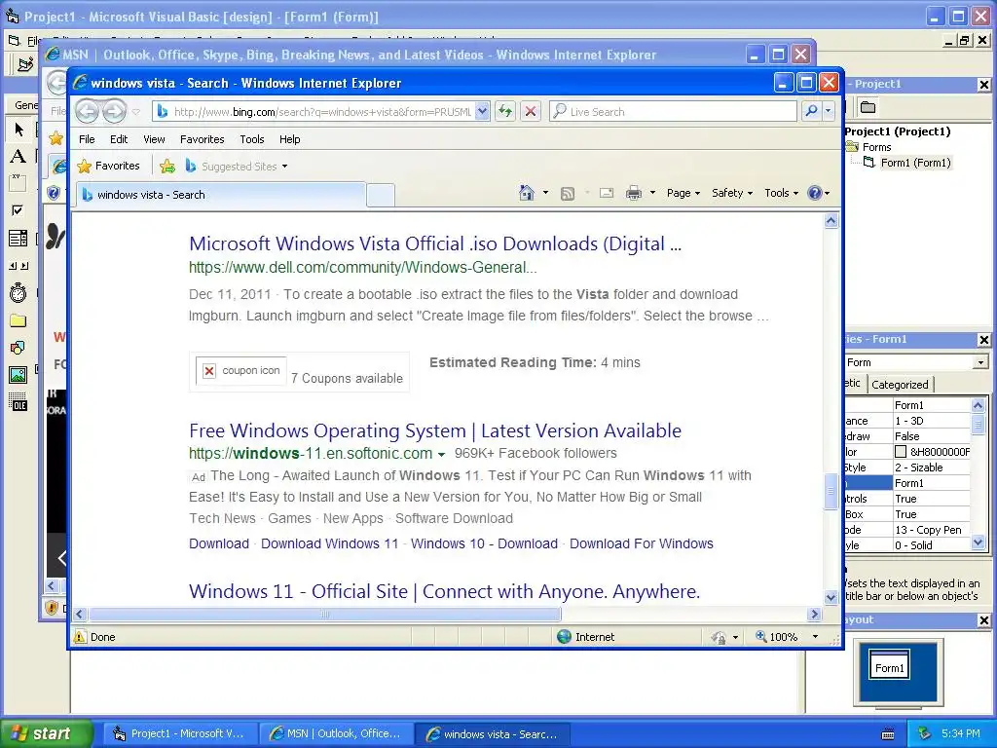997x748 pixels.
Task: Click the Refresh button beside address bar
Action: (505, 111)
